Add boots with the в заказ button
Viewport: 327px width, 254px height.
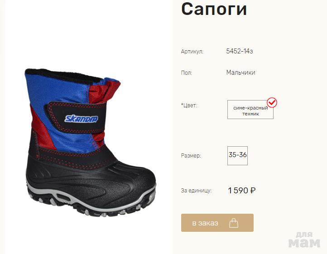[x=217, y=223]
